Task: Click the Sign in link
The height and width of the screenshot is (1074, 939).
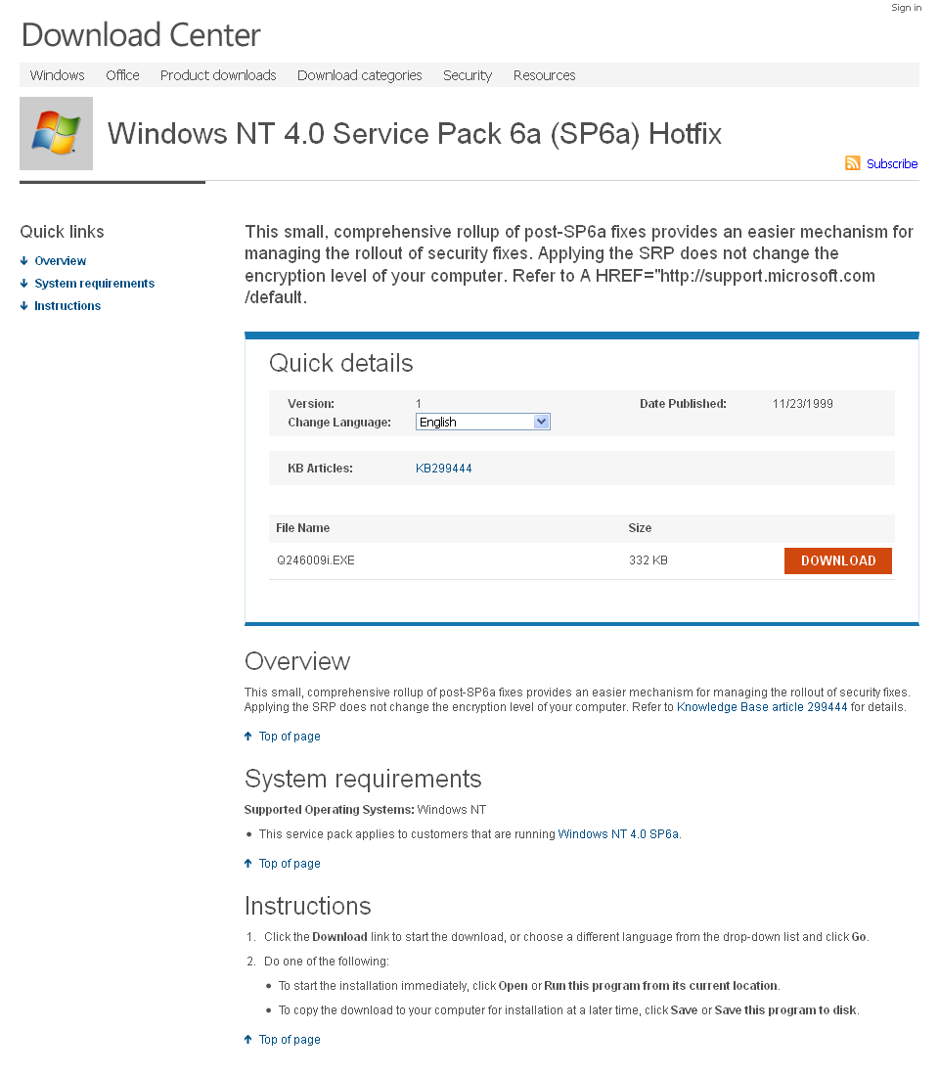Action: point(906,8)
